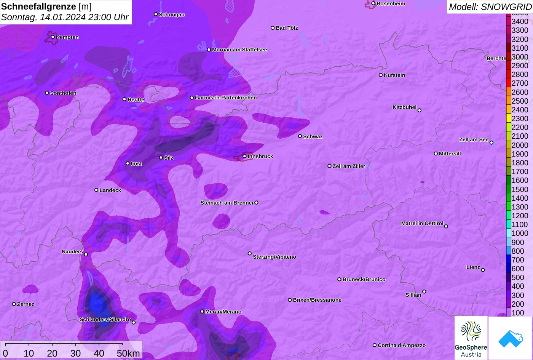Screen dimensions: 533x360
Task: Click the date Sonntag, 14.01.2024 23:00 Uhr
Action: [65, 18]
